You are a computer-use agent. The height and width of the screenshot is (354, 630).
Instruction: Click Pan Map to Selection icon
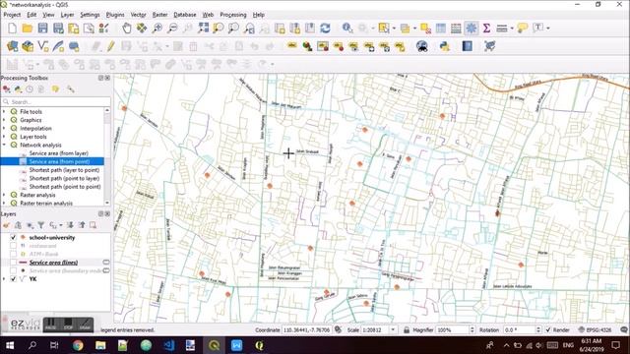point(142,29)
